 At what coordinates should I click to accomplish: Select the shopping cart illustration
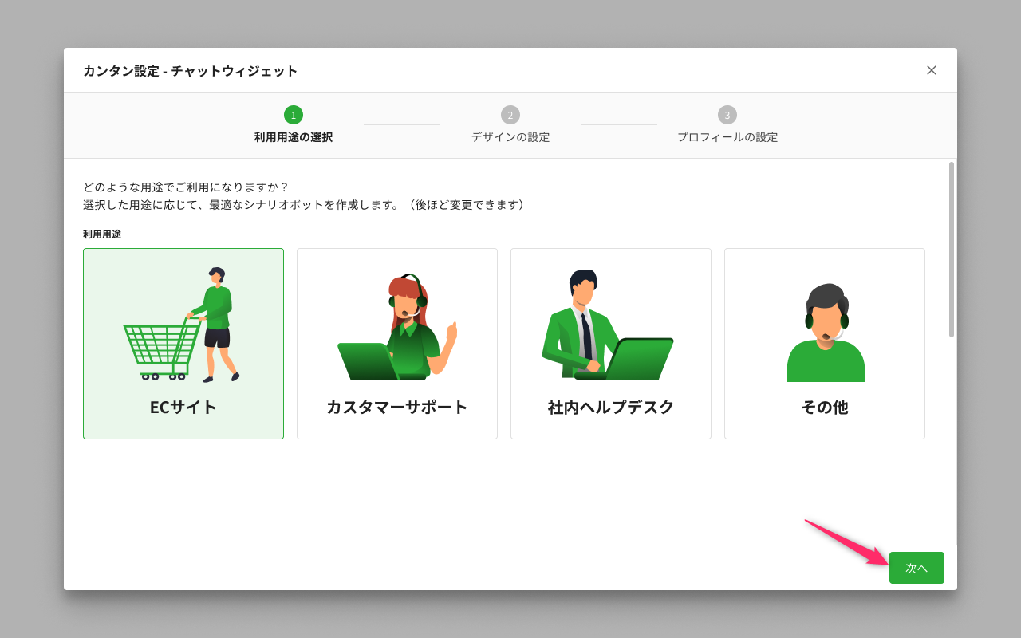[183, 325]
